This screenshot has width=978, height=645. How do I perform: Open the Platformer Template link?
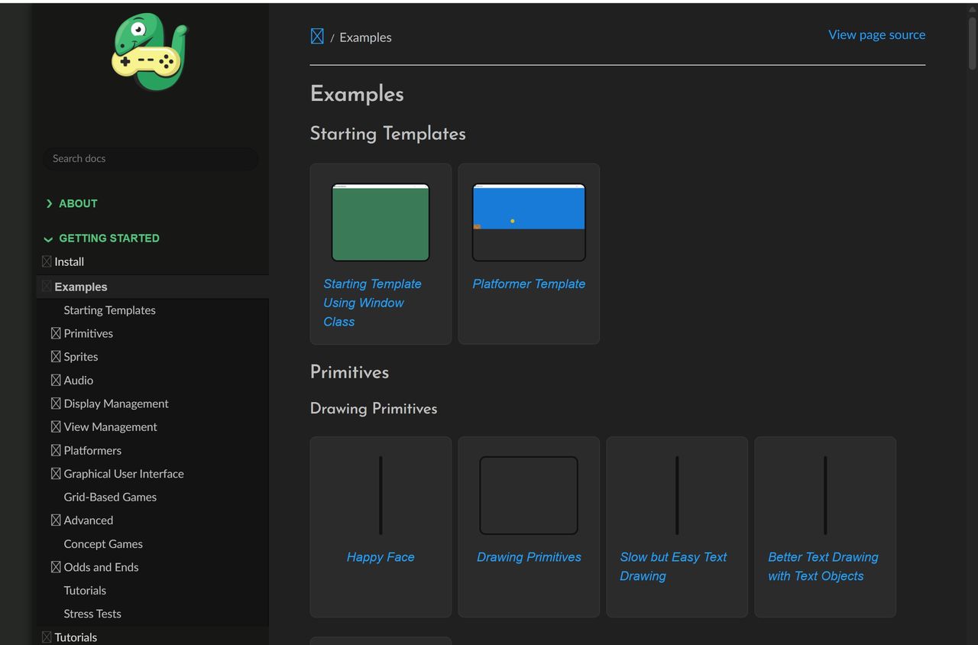tap(529, 284)
